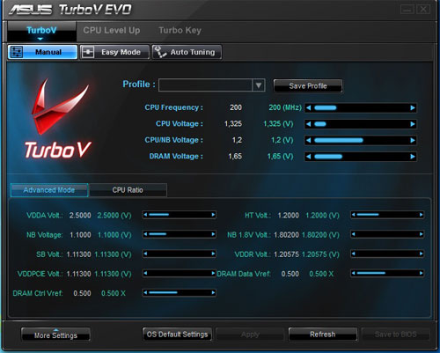Viewport: 440px width, 353px height.
Task: Select Easy Mode
Action: click(114, 52)
